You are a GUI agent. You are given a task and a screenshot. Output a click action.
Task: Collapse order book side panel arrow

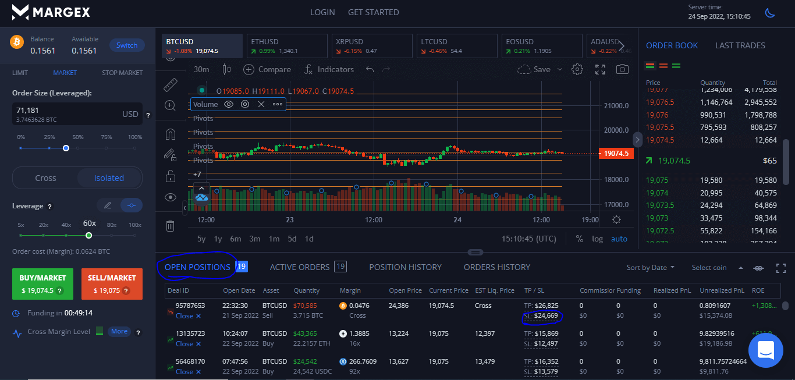638,140
